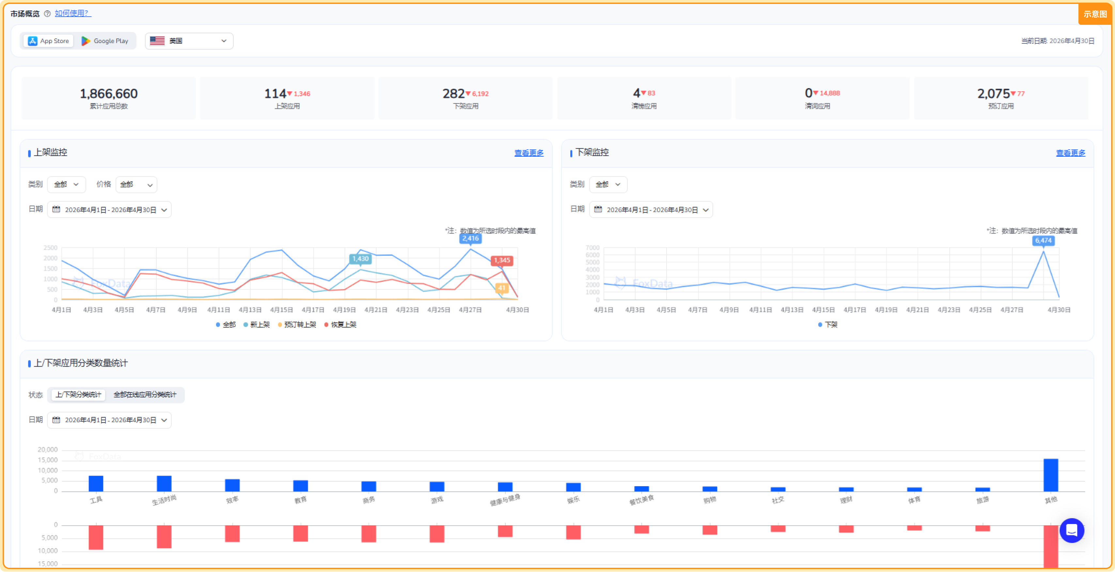1115x572 pixels.
Task: Click 查看更多 in 上架监控 panel
Action: [529, 153]
